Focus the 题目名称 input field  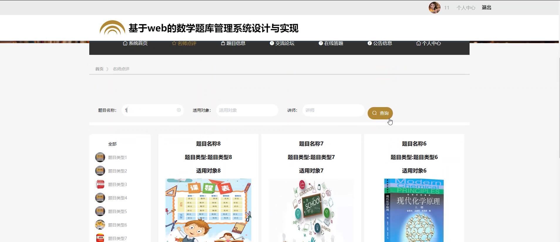(153, 110)
